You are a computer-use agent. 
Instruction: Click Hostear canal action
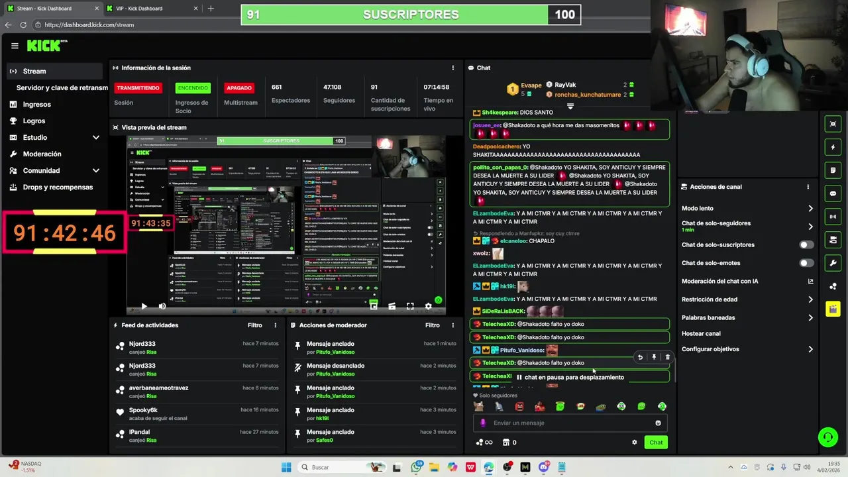click(701, 333)
